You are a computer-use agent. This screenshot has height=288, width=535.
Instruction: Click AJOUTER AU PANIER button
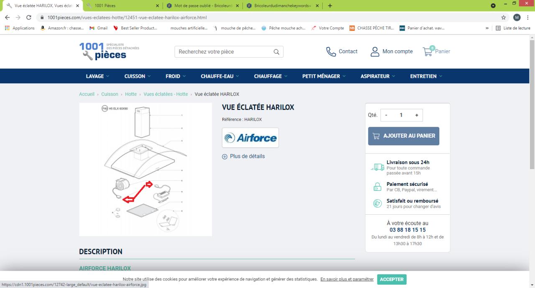click(403, 136)
